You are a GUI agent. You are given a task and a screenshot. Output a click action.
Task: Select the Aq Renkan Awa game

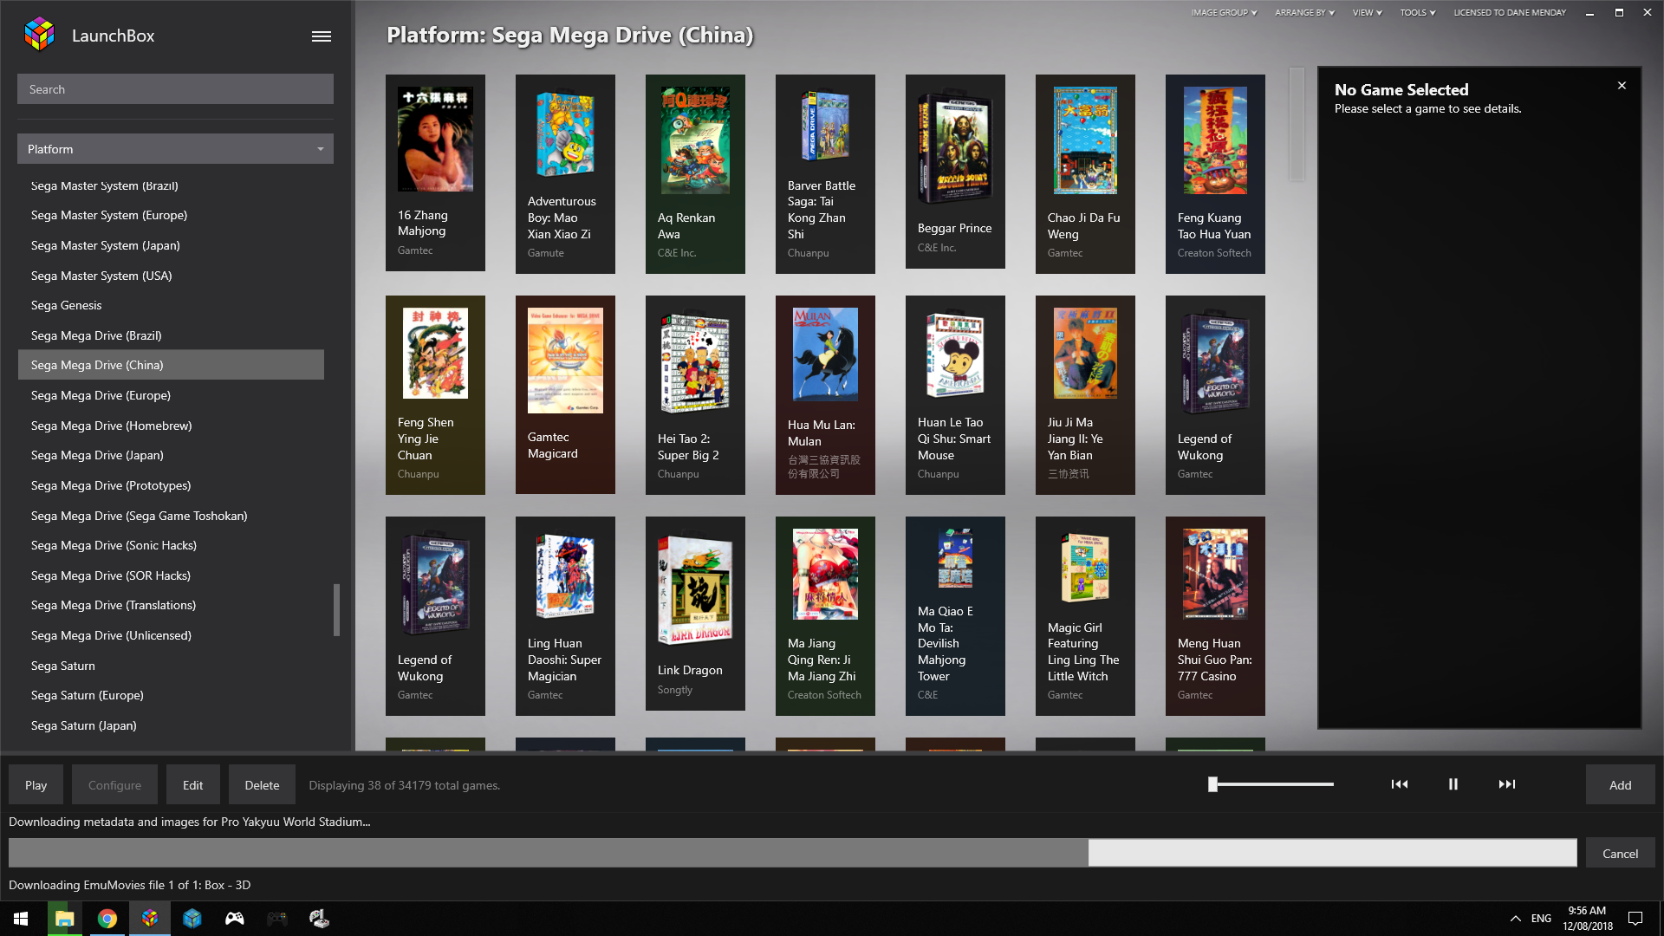point(695,174)
